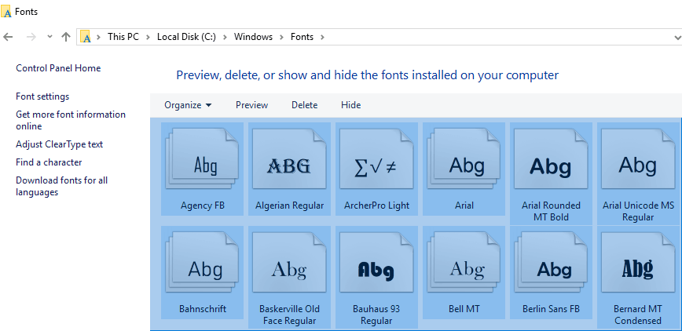Open the Font settings link
This screenshot has width=682, height=331.
coord(42,96)
